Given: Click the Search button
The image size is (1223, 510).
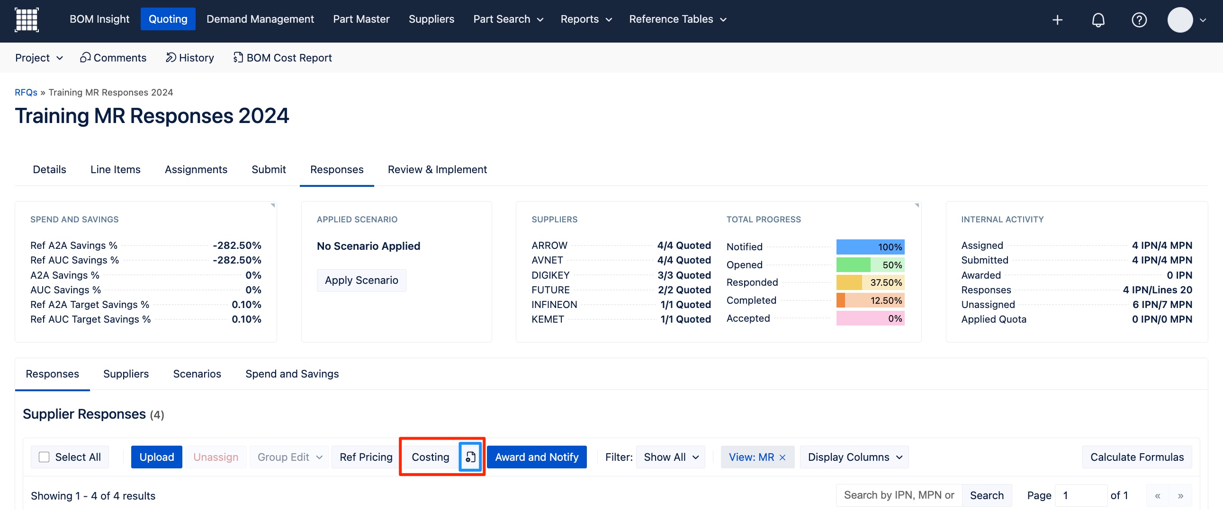Looking at the screenshot, I should pos(987,495).
